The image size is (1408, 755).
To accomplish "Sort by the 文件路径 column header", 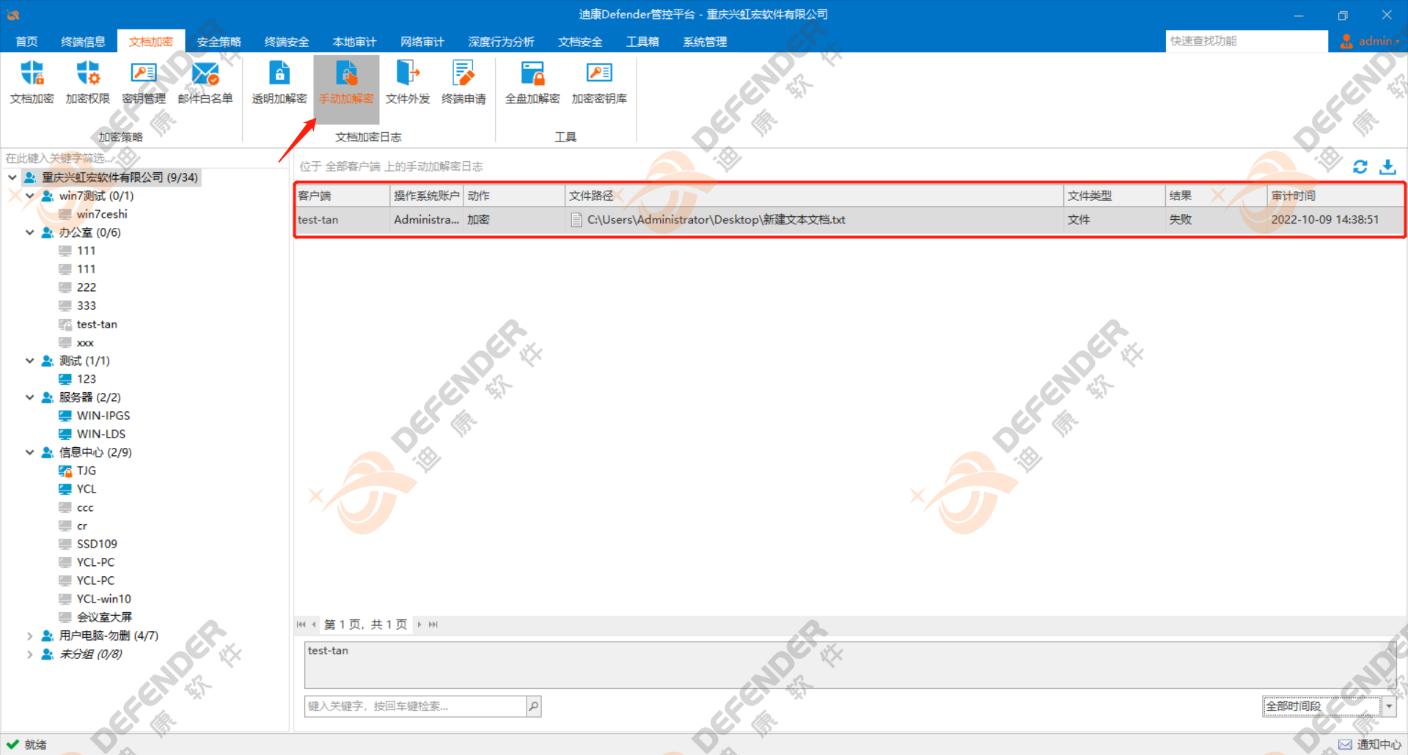I will (814, 196).
